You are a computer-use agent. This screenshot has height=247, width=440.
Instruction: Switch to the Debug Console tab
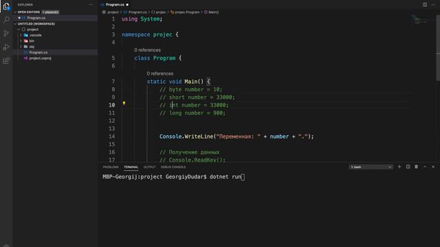point(173,167)
